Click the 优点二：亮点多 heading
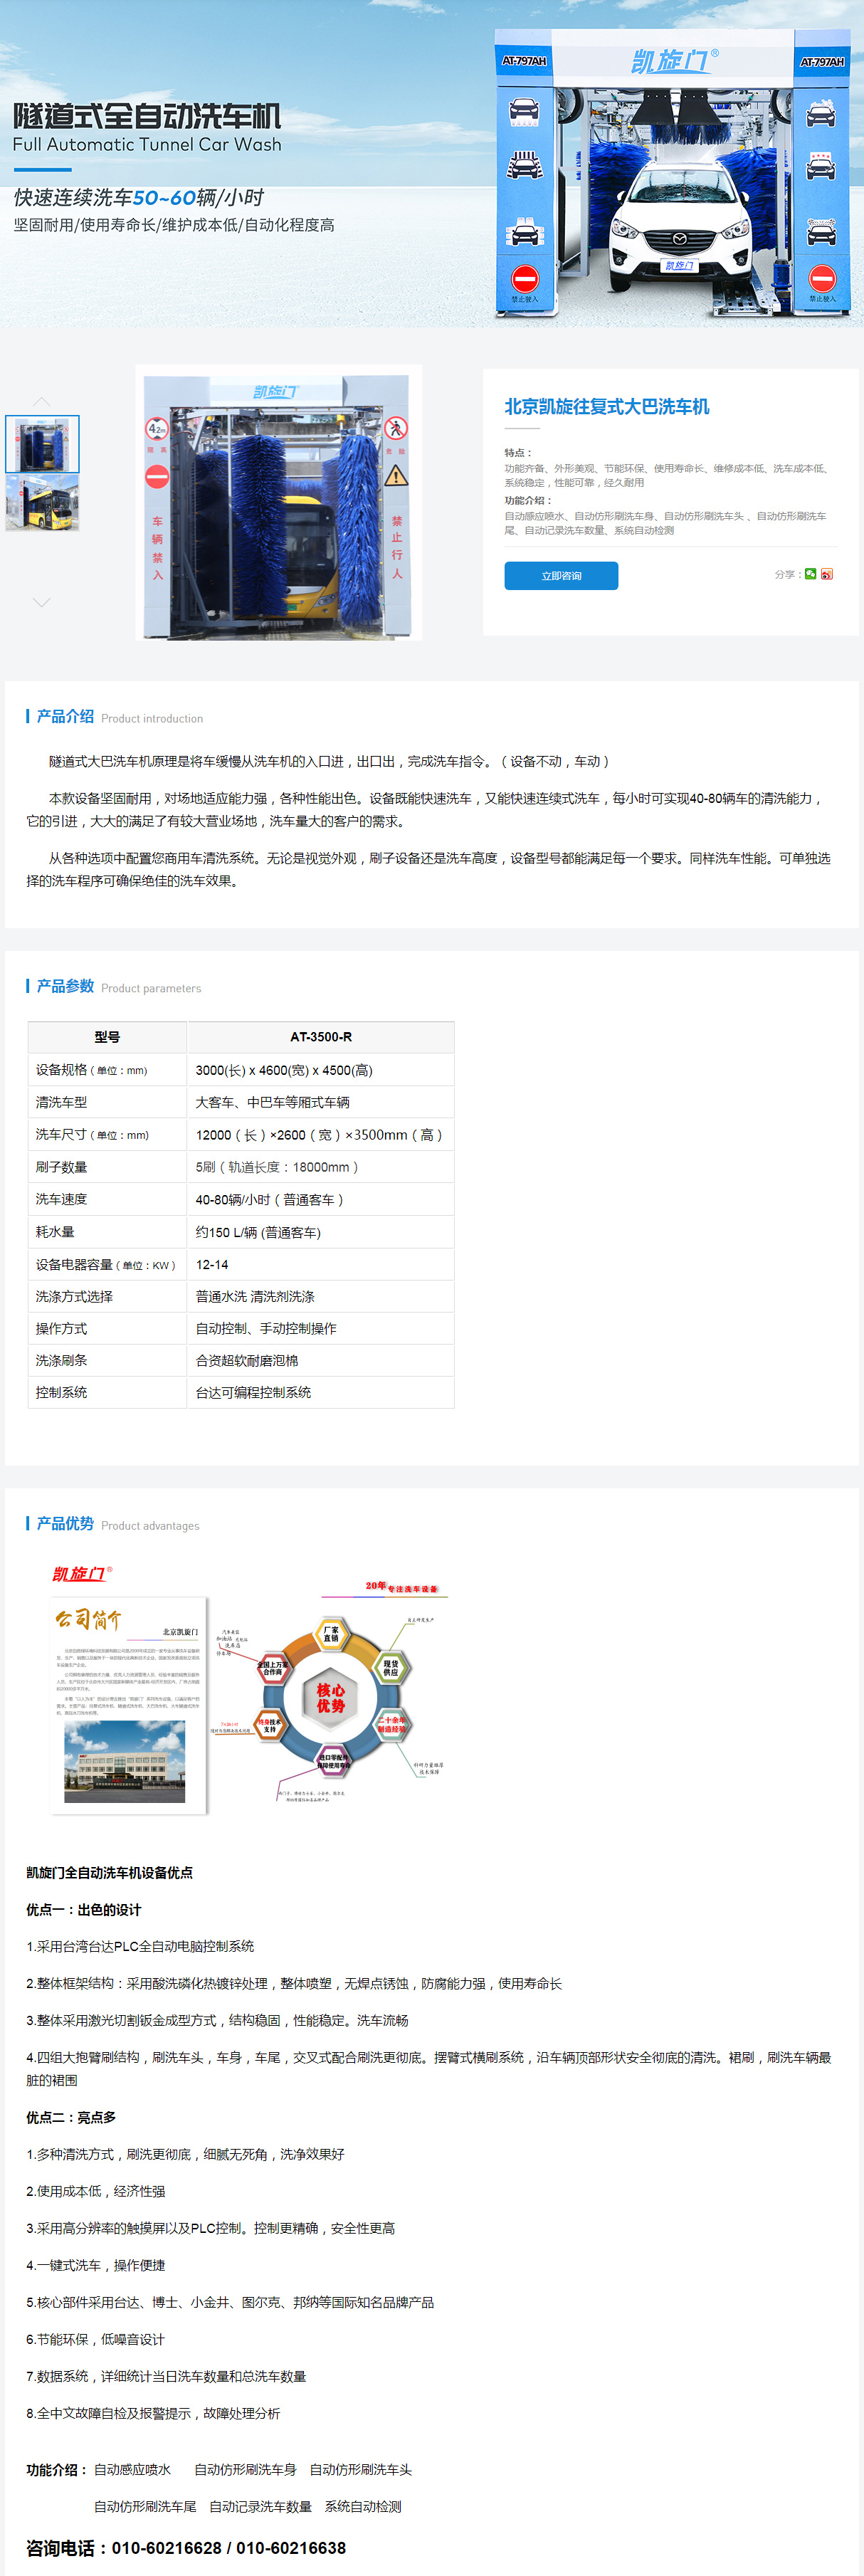This screenshot has height=2576, width=864. 71,2117
